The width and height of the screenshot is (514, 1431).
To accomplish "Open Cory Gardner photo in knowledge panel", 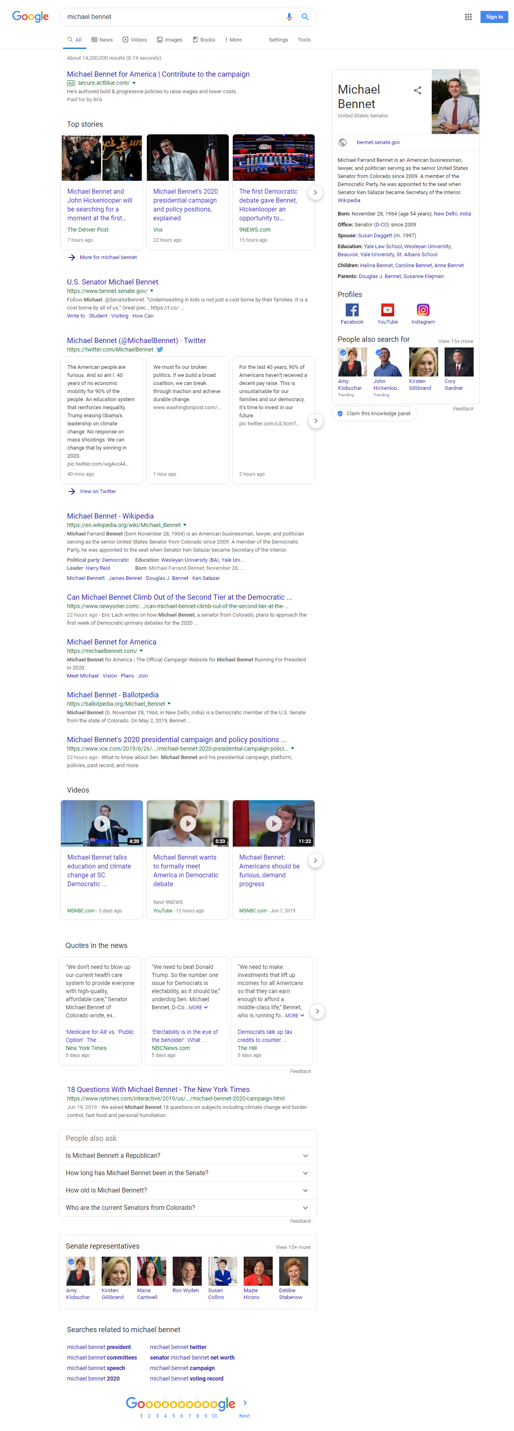I will [x=459, y=362].
